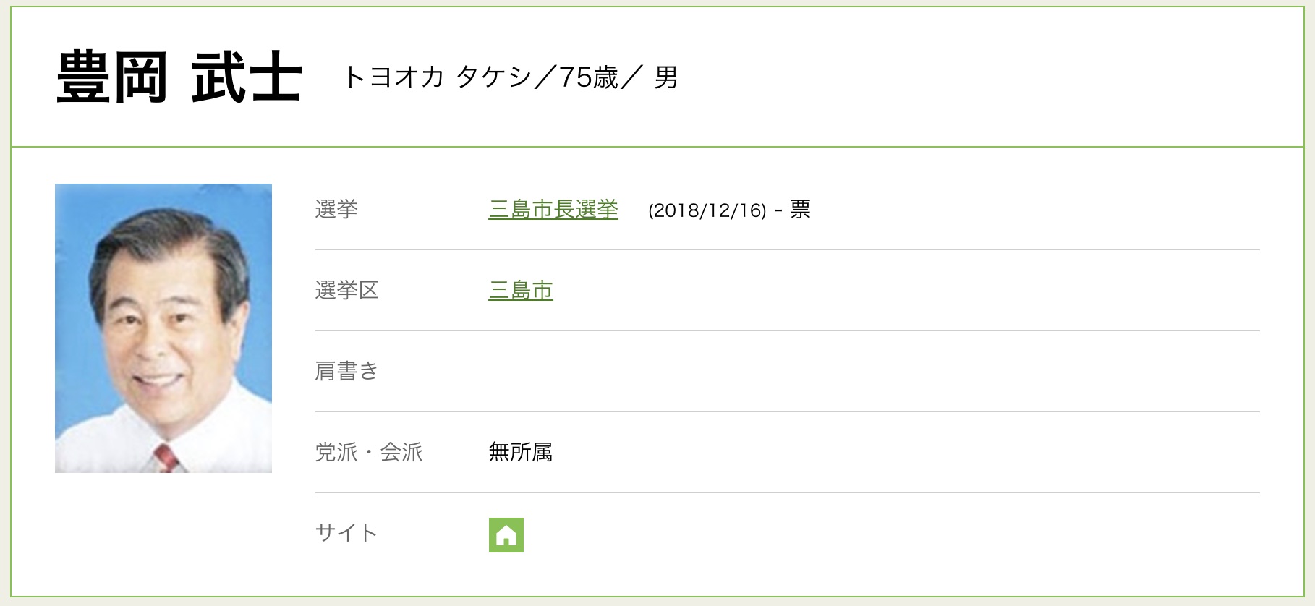Click the vote count 票 text
This screenshot has height=606, width=1315.
(800, 210)
